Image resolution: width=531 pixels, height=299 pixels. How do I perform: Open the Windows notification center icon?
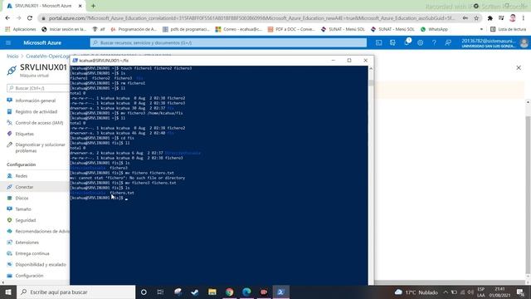pos(520,292)
